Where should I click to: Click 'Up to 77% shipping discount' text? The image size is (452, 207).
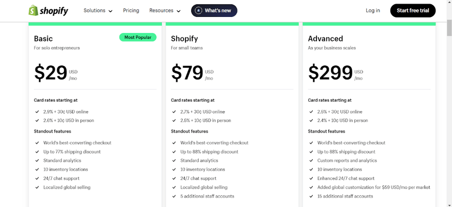(x=72, y=152)
